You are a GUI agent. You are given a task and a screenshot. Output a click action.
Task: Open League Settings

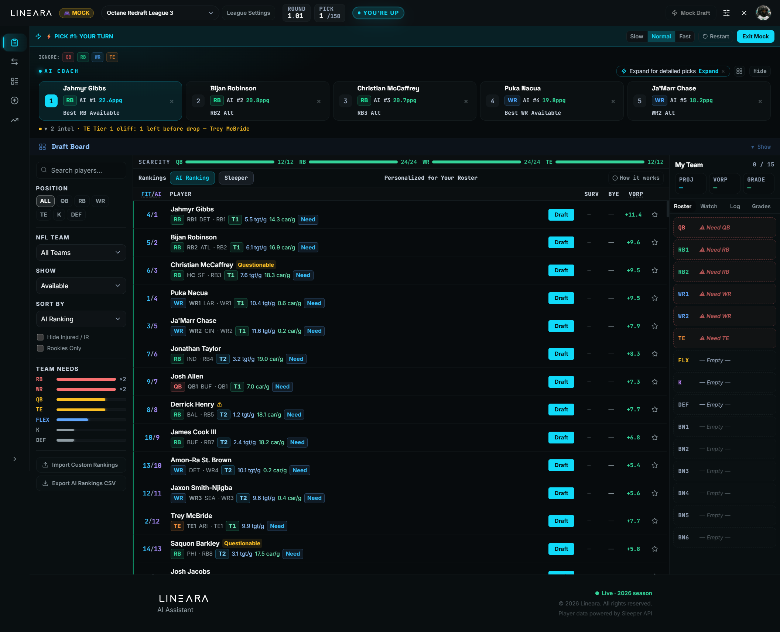(248, 13)
